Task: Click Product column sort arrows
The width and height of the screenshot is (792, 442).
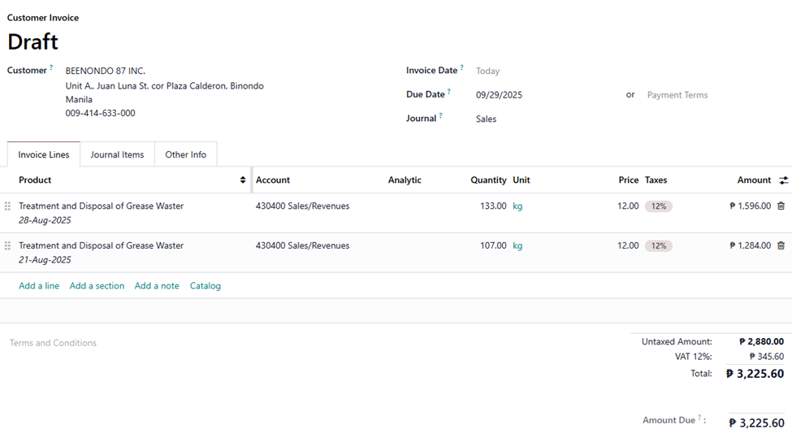Action: pos(242,180)
